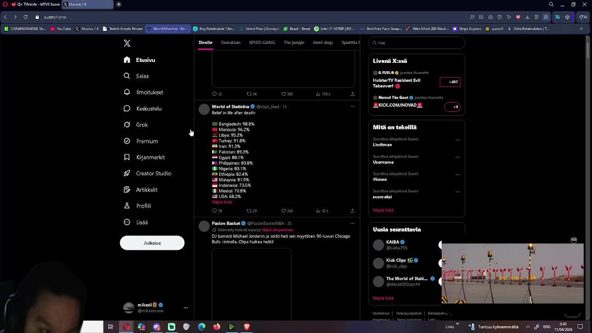This screenshot has width=592, height=333.
Task: Open Firefox from the taskbar
Action: pyautogui.click(x=216, y=327)
